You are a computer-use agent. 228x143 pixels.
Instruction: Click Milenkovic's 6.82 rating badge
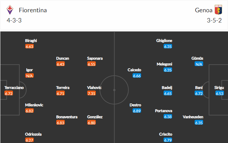tap(29, 111)
